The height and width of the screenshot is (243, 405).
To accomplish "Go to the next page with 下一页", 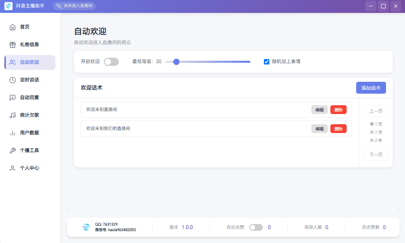I will pos(376,154).
